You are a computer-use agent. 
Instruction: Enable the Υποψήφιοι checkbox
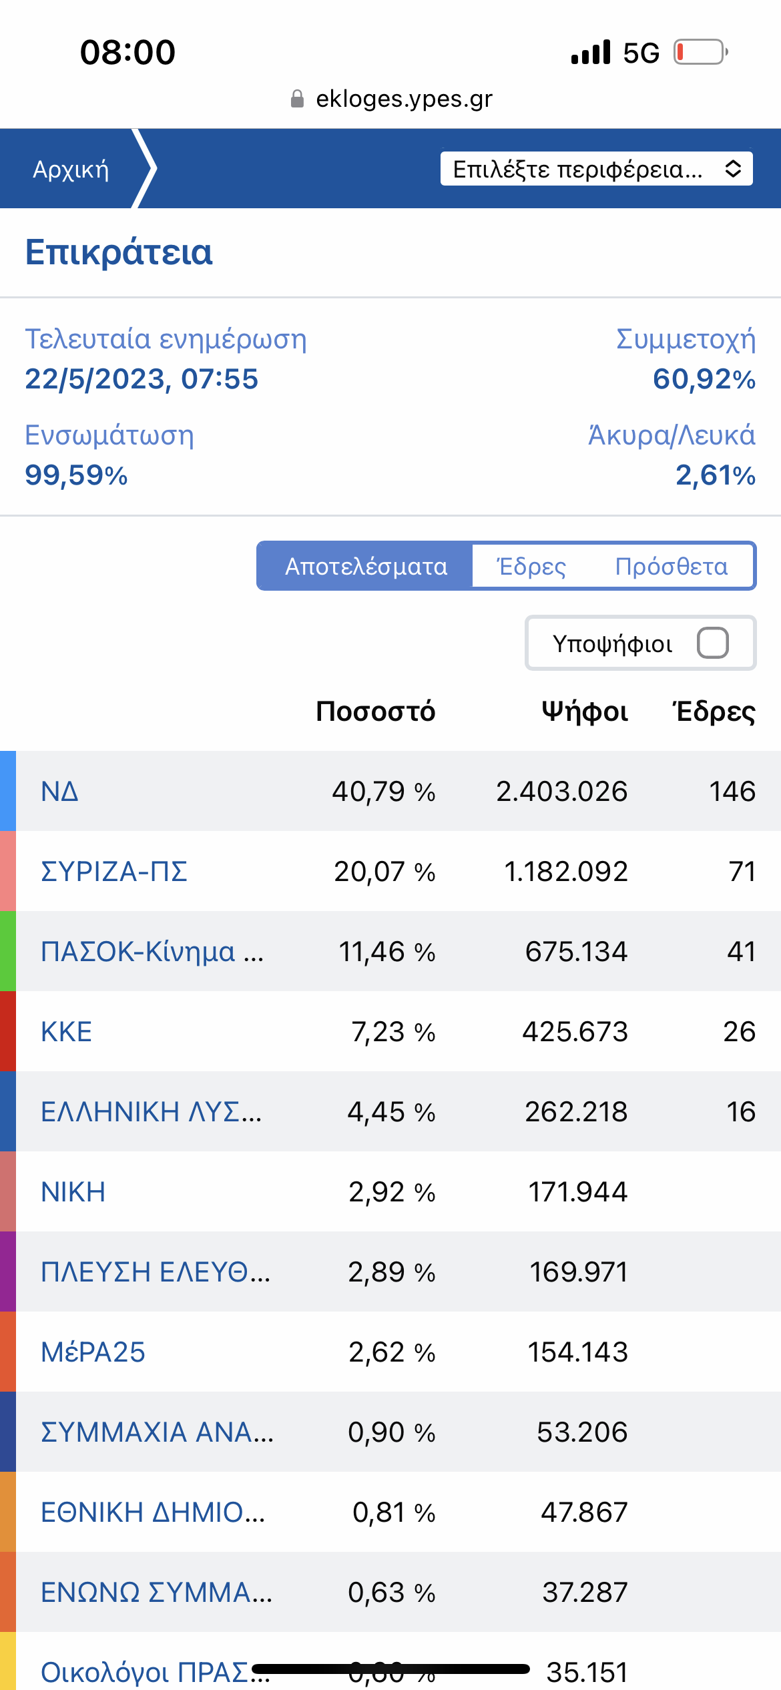click(x=712, y=643)
